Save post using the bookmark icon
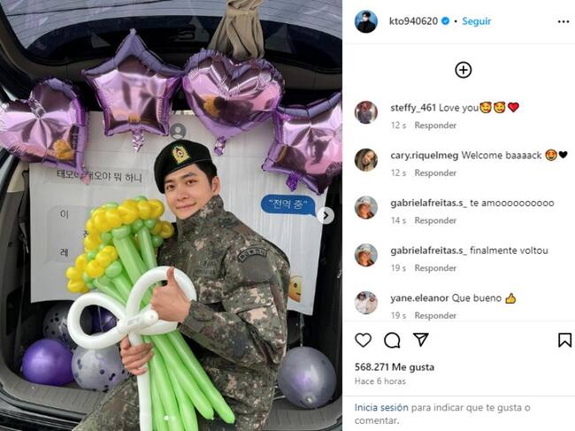The height and width of the screenshot is (431, 575). [x=564, y=340]
